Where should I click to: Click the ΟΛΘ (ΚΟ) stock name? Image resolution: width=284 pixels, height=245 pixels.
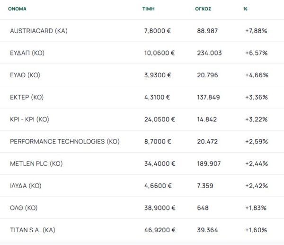[24, 208]
